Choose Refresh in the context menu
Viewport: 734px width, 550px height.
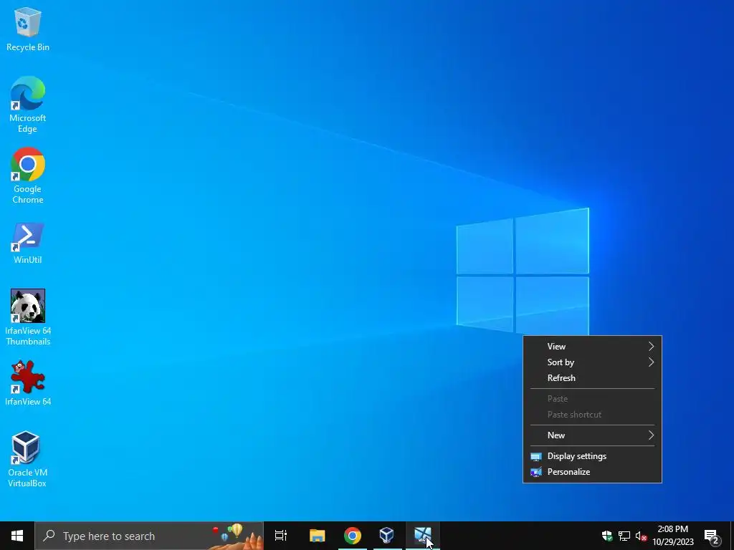click(592, 378)
